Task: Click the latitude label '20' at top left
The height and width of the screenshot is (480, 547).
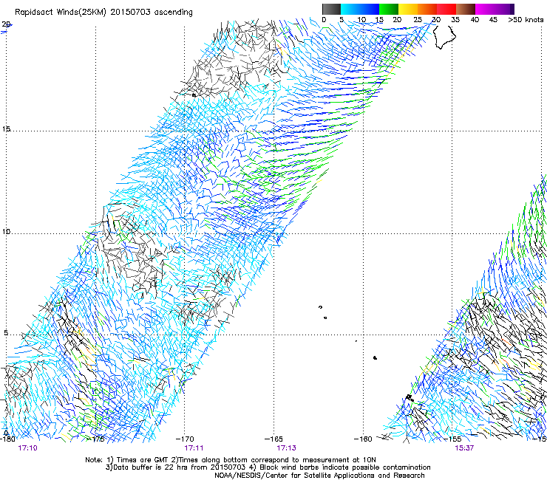Action: coord(6,24)
